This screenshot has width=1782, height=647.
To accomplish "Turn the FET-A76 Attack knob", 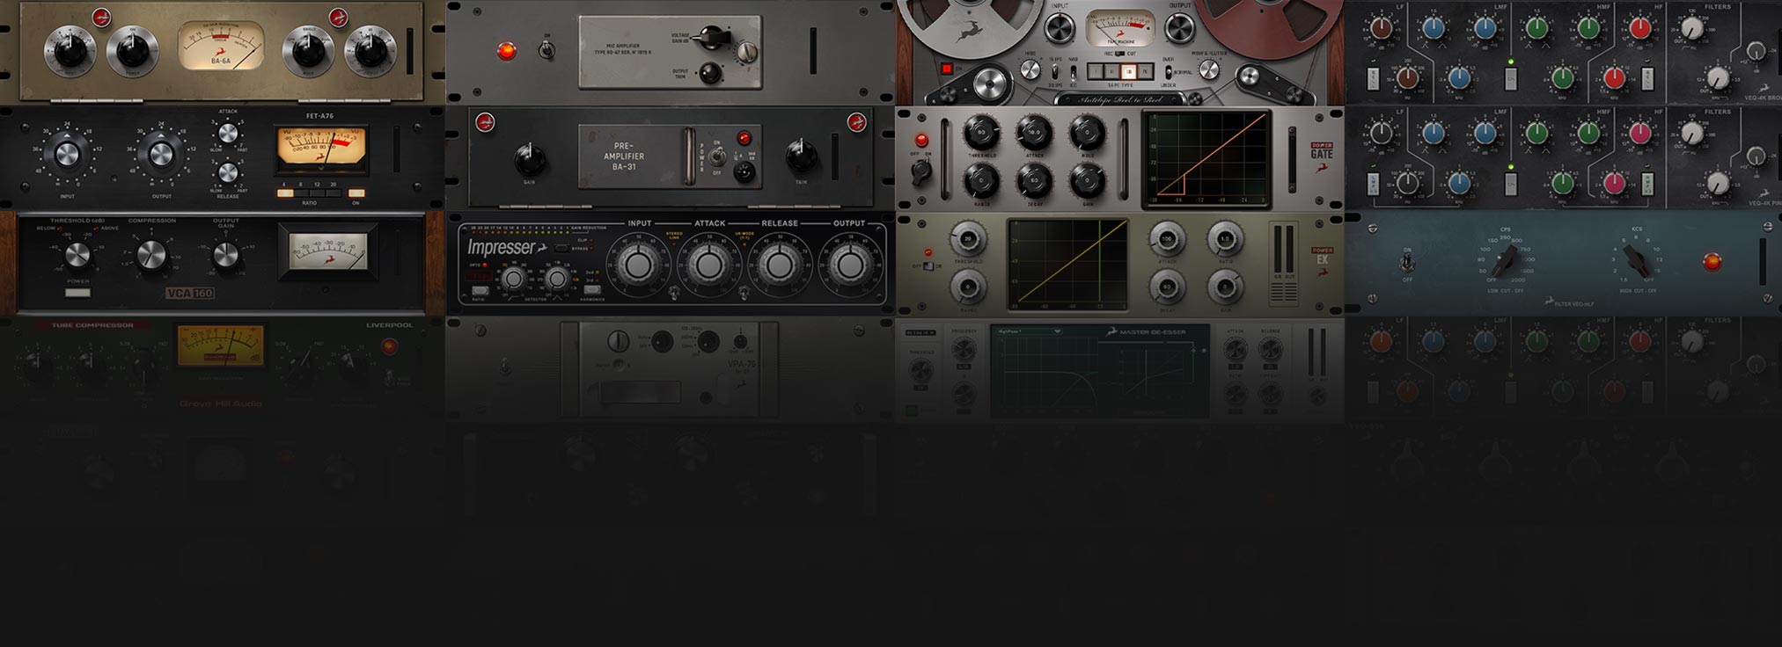I will coord(228,133).
